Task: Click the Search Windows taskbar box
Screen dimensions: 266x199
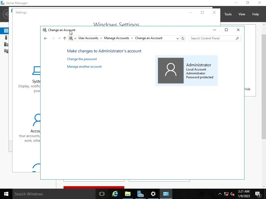Action: tap(54, 194)
